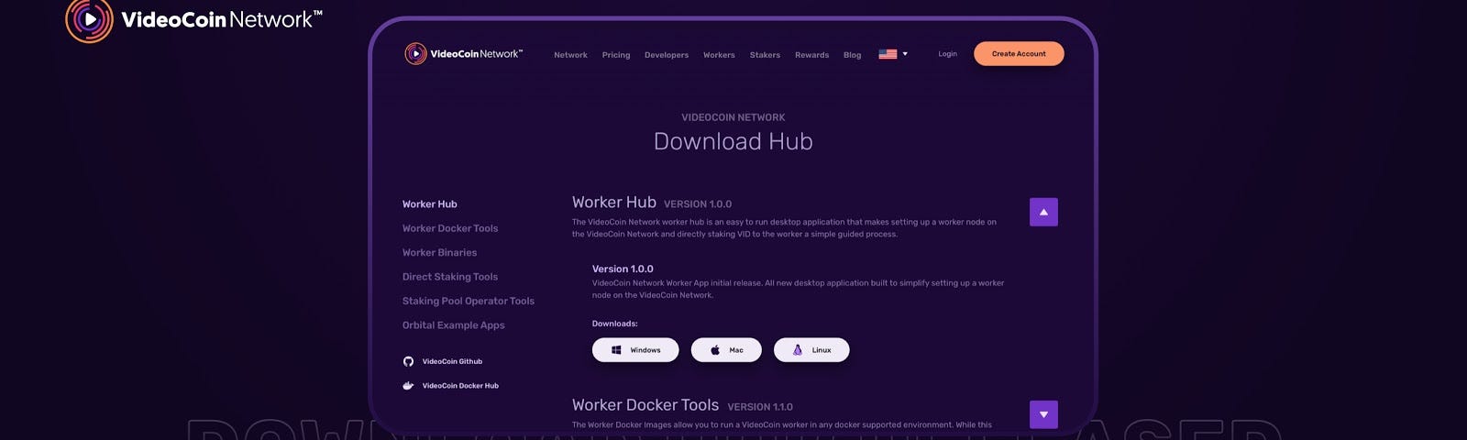Screen dimensions: 1467x440
Task: Click the Windows logo icon
Action: coord(616,350)
